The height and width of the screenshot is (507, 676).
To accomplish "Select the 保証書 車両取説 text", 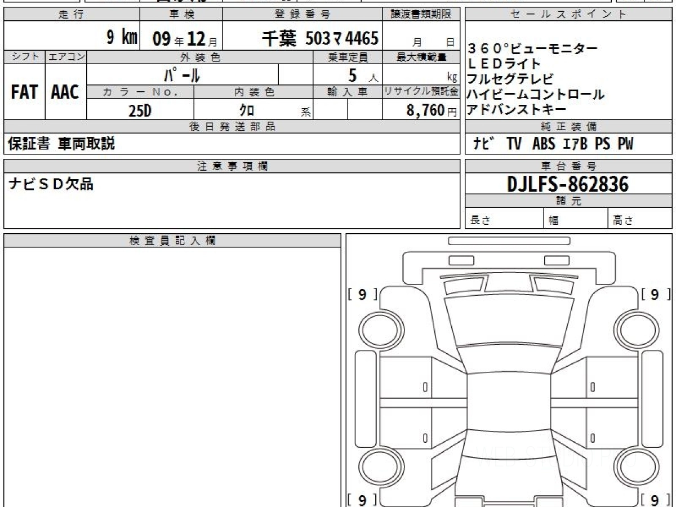I will 61,144.
